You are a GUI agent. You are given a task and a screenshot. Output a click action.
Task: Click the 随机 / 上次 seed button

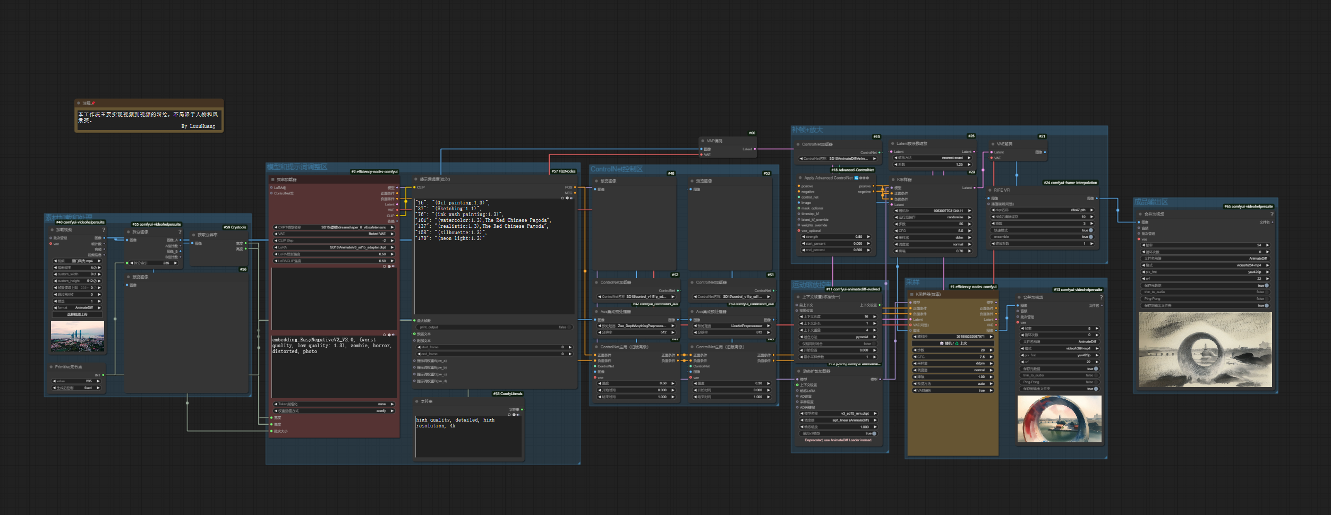tap(953, 344)
